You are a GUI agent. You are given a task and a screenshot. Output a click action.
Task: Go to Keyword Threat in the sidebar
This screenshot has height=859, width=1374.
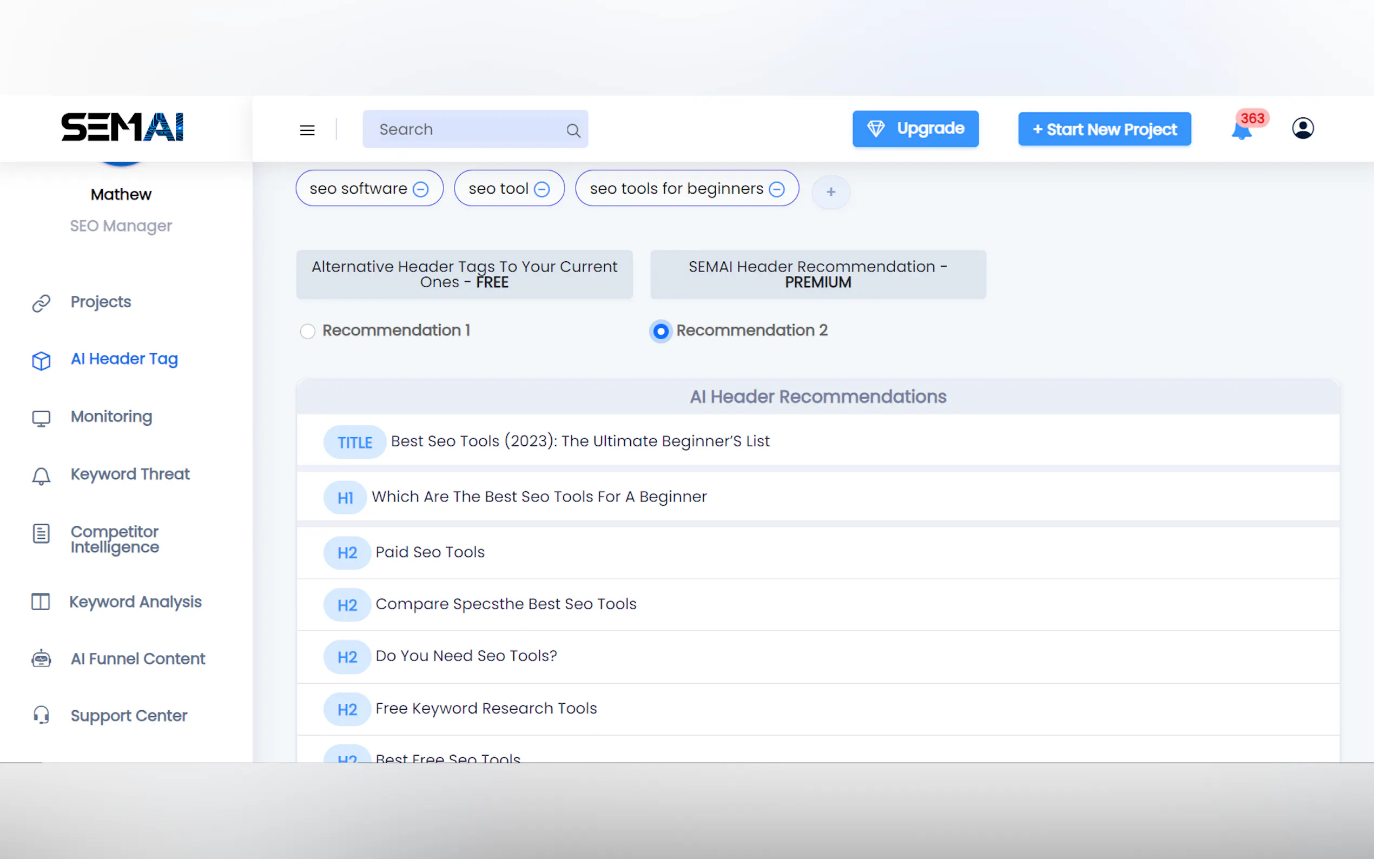point(129,474)
